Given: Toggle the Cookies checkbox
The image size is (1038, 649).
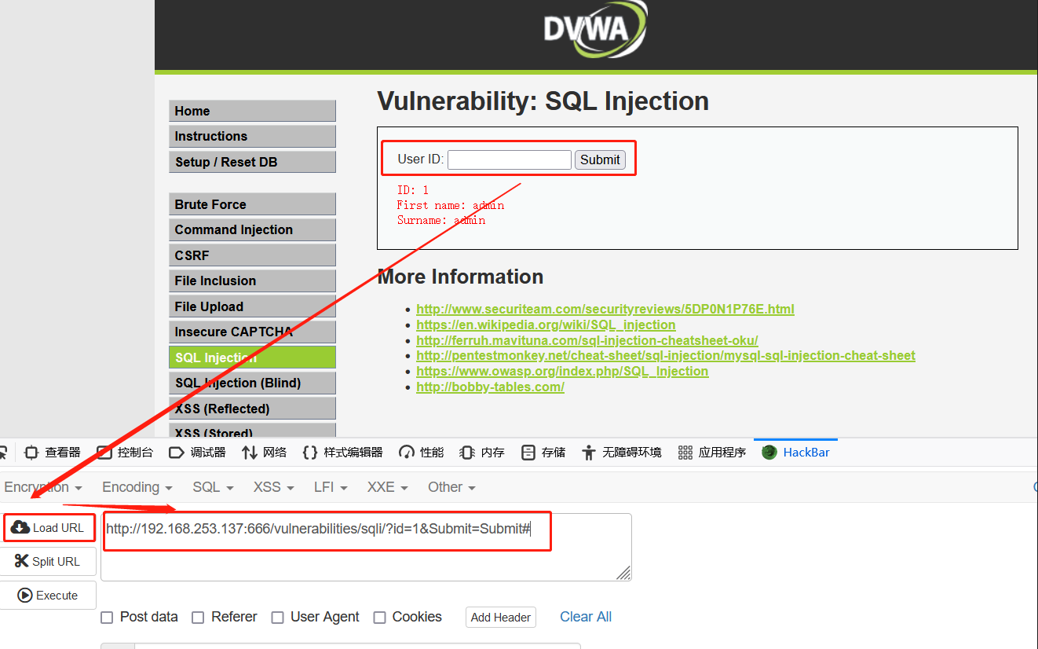Looking at the screenshot, I should coord(379,618).
